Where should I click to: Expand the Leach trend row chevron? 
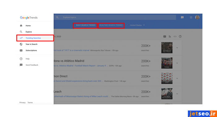(177, 94)
